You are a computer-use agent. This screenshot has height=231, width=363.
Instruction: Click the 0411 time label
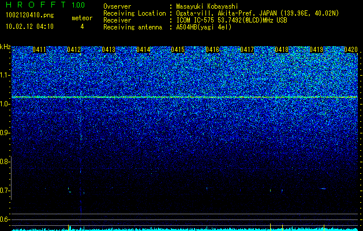click(39, 50)
